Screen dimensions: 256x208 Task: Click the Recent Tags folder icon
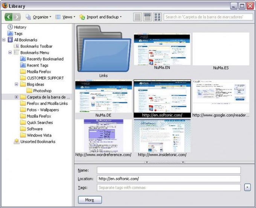[x=23, y=65]
